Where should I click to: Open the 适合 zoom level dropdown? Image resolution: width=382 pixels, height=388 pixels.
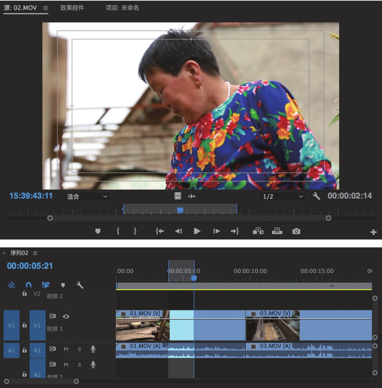pyautogui.click(x=87, y=196)
